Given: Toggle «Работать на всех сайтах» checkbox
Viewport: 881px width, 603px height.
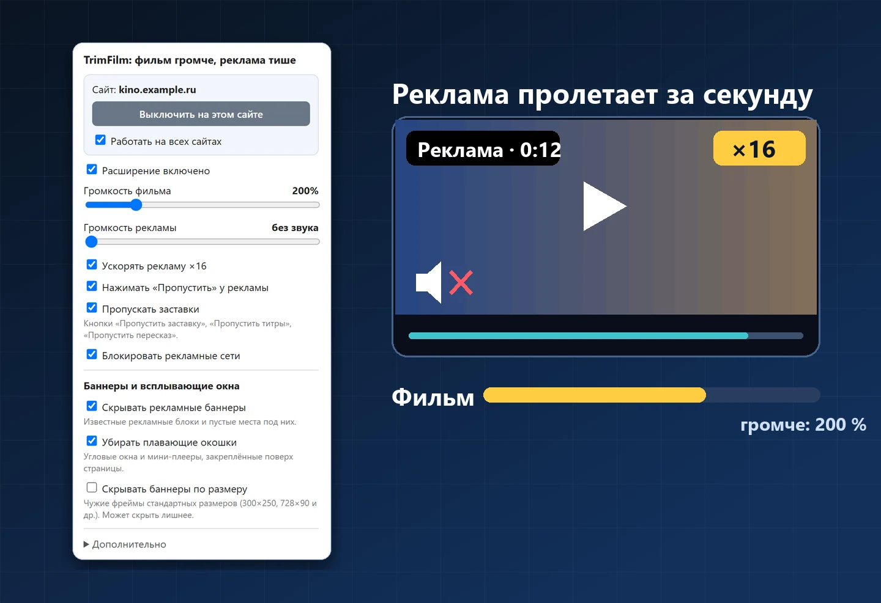Looking at the screenshot, I should 101,141.
